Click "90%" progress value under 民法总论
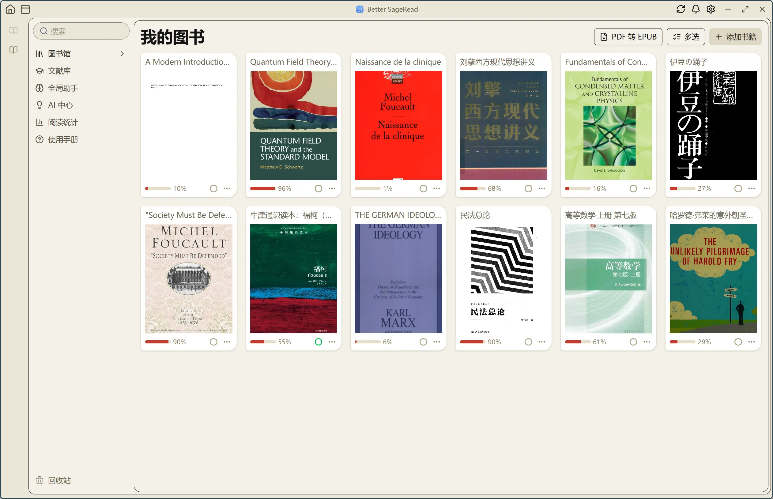This screenshot has height=499, width=773. pyautogui.click(x=494, y=342)
